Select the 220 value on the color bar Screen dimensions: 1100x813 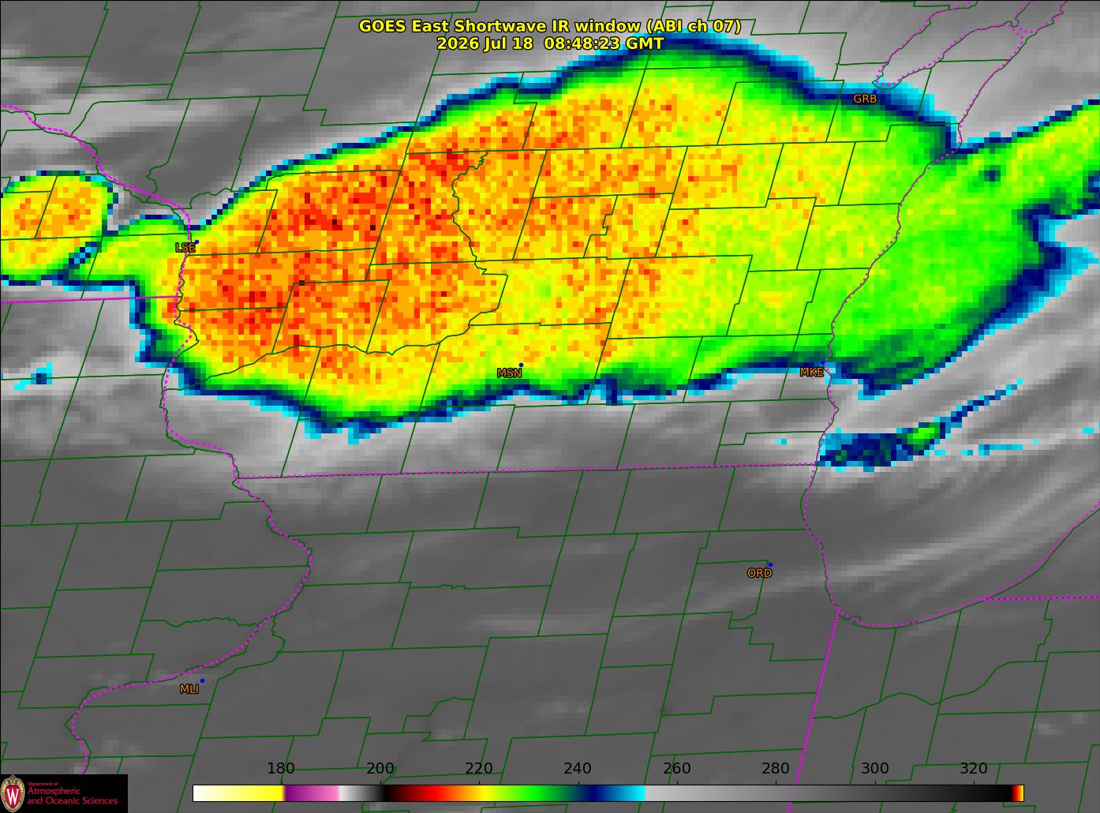pyautogui.click(x=479, y=768)
